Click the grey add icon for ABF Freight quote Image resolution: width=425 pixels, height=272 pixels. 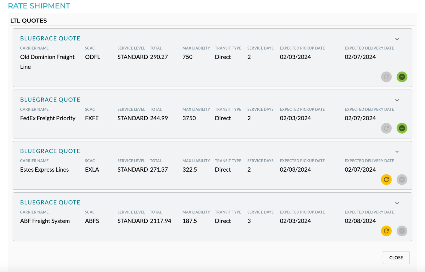(402, 231)
